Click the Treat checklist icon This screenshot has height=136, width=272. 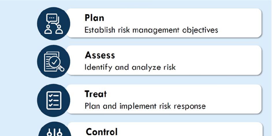pyautogui.click(x=54, y=100)
